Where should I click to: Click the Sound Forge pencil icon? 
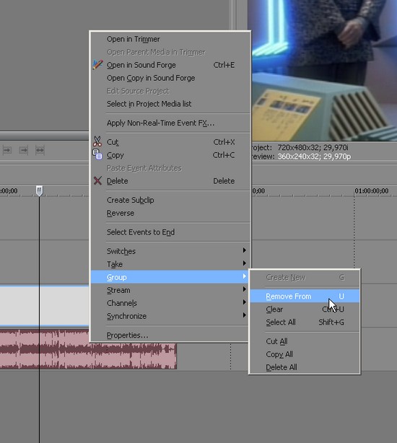pos(97,65)
